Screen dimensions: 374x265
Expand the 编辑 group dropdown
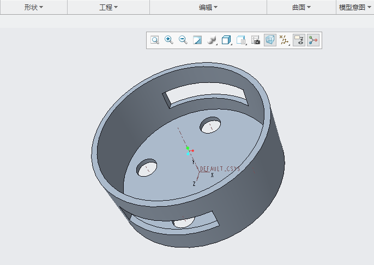click(208, 8)
